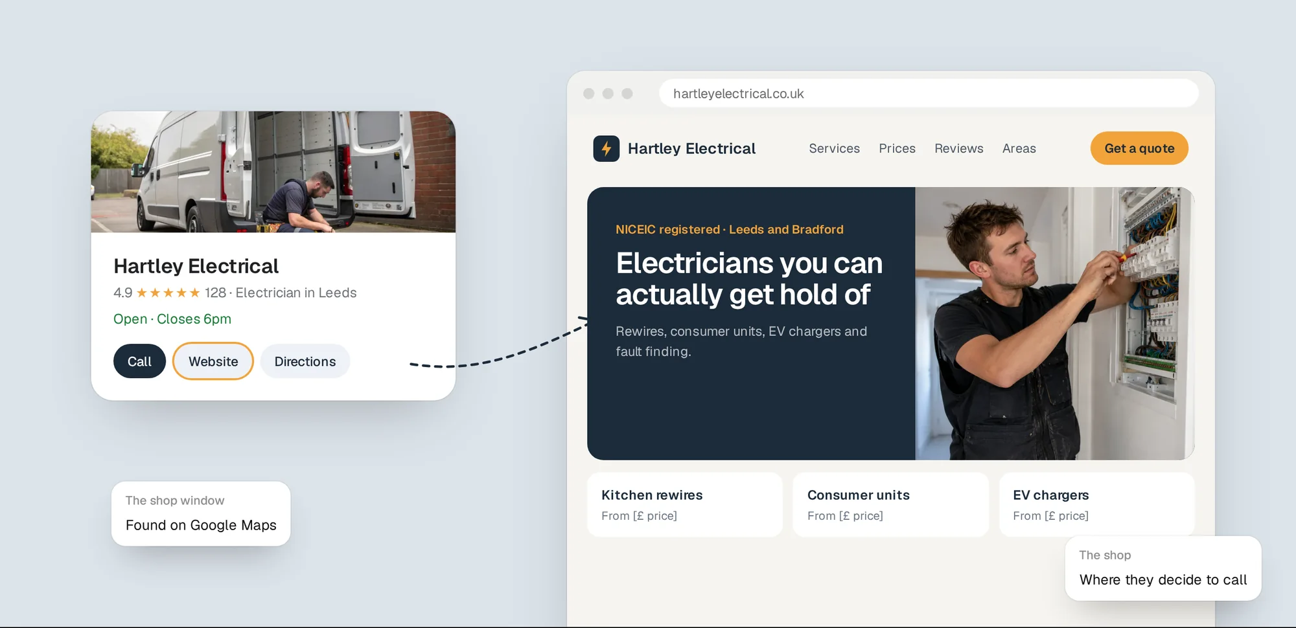
Task: Click the Get a quote button
Action: point(1139,148)
